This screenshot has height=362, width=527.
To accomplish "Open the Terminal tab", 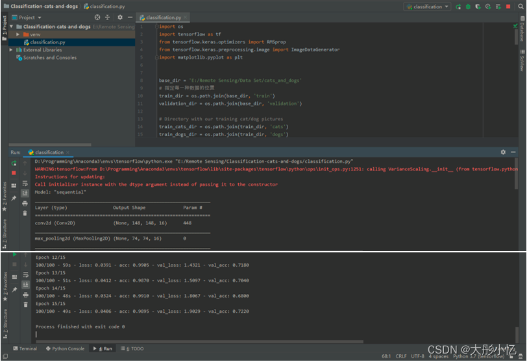I will point(25,348).
